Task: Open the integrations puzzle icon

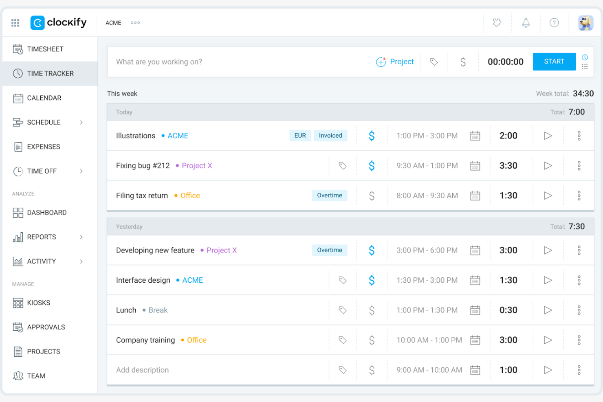Action: coord(497,23)
